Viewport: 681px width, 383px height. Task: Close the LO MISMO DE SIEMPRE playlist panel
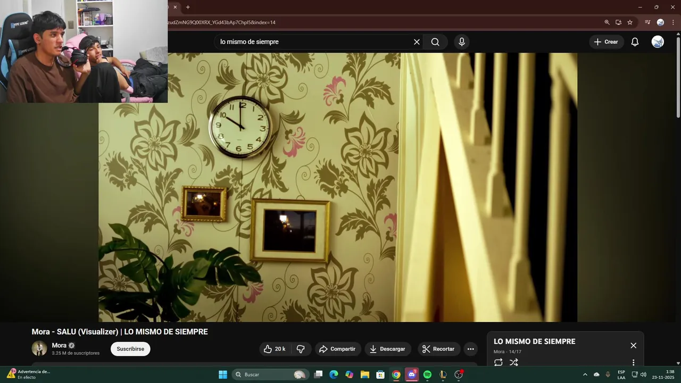pyautogui.click(x=633, y=346)
